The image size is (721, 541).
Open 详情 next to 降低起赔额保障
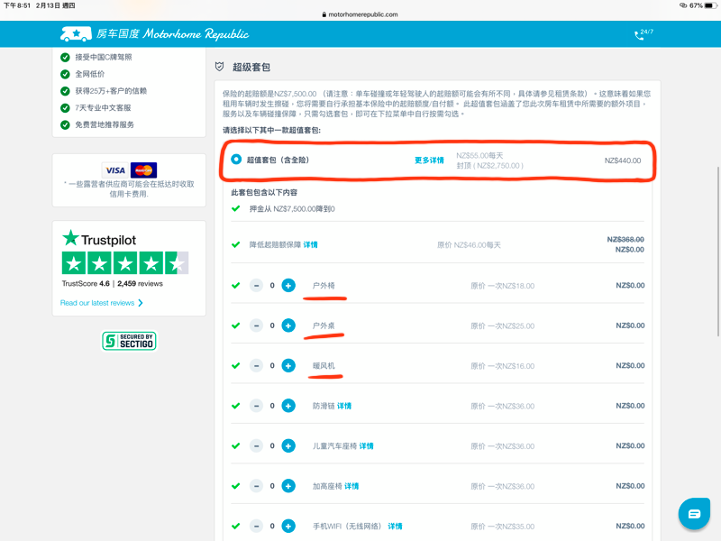(x=310, y=244)
